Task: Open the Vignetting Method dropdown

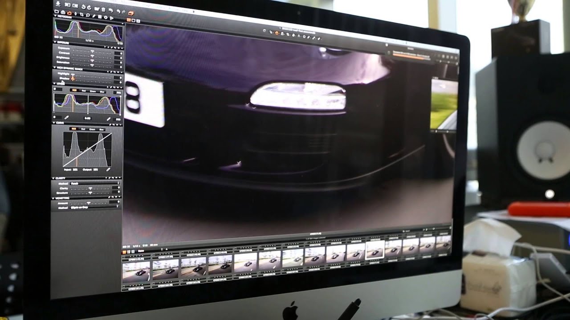Action: tap(94, 207)
